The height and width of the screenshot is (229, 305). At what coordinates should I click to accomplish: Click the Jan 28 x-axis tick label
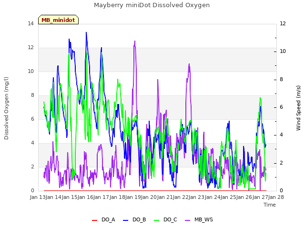pos(276,197)
